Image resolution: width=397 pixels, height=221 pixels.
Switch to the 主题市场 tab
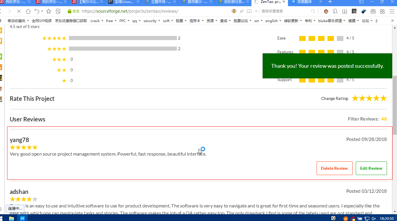pos(160,2)
